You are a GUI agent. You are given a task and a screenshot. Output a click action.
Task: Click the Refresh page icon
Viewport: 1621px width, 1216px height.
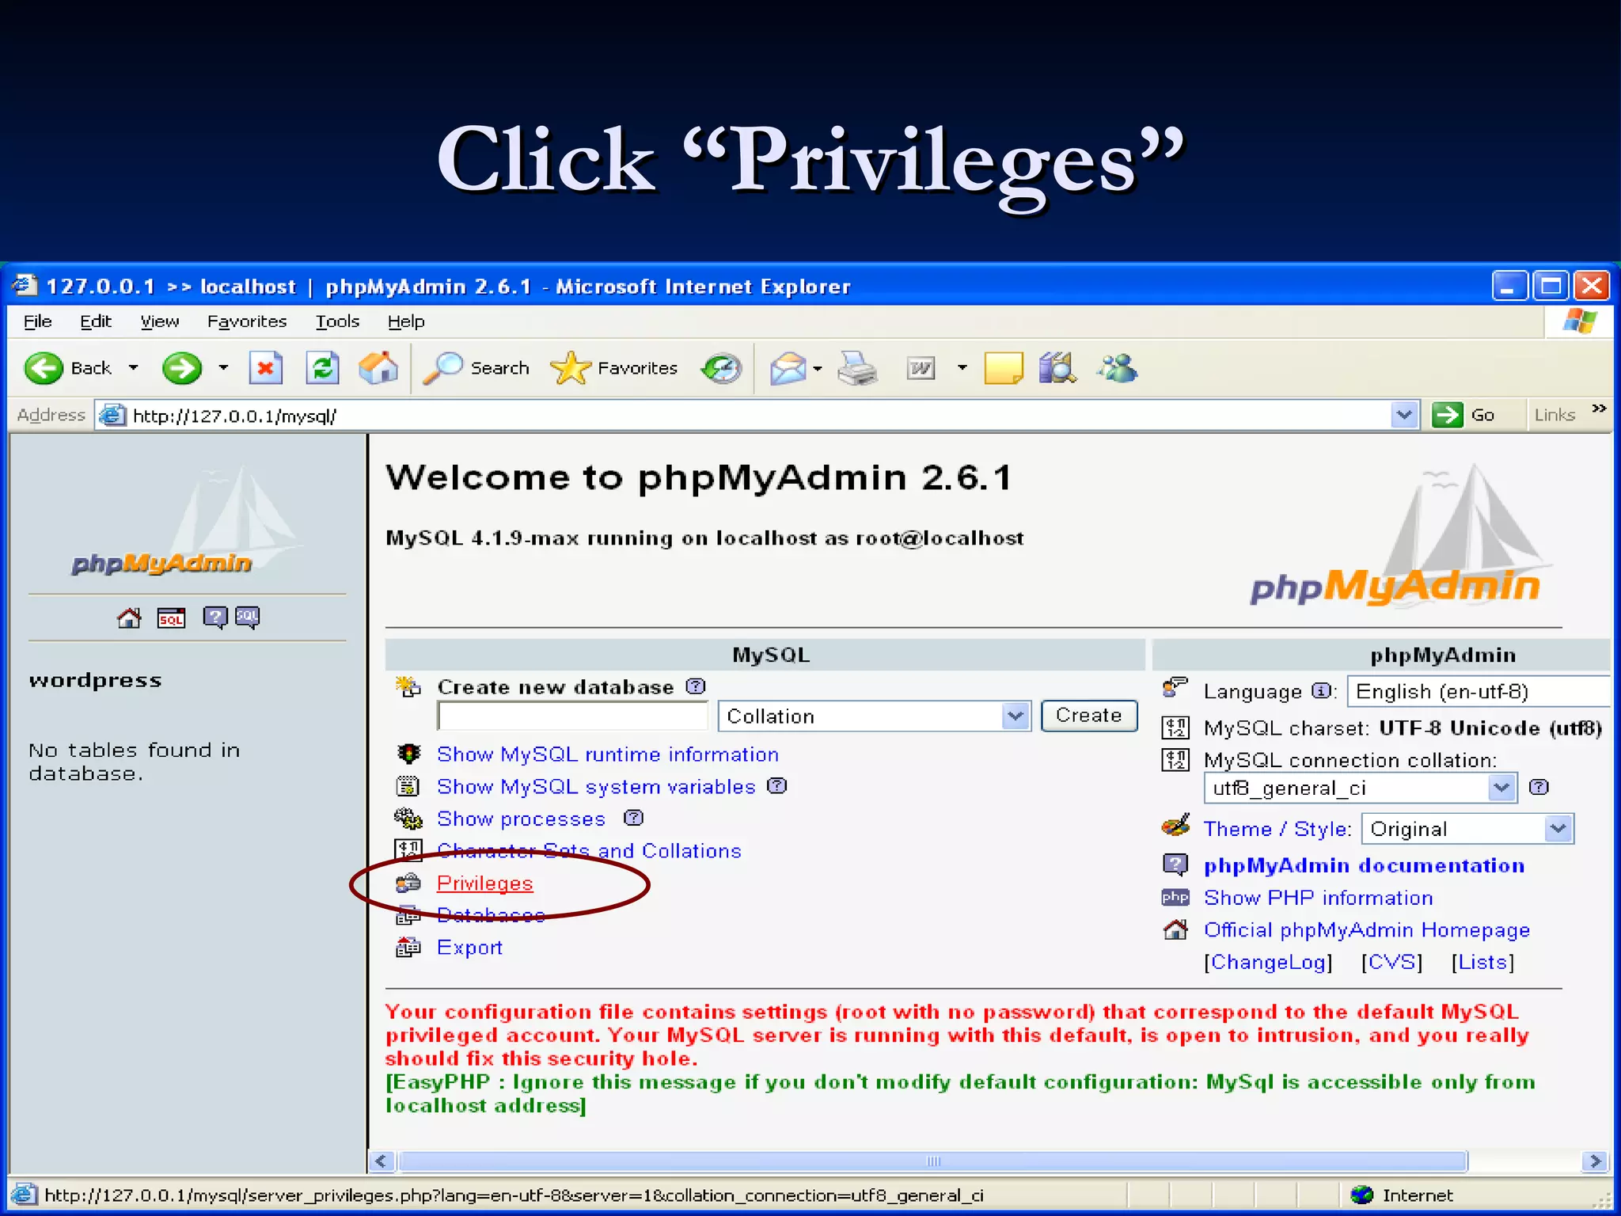coord(323,368)
